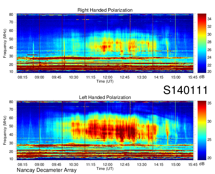Click "10" frequency tick of Right Handed plot
The height and width of the screenshot is (174, 215).
tap(11, 72)
